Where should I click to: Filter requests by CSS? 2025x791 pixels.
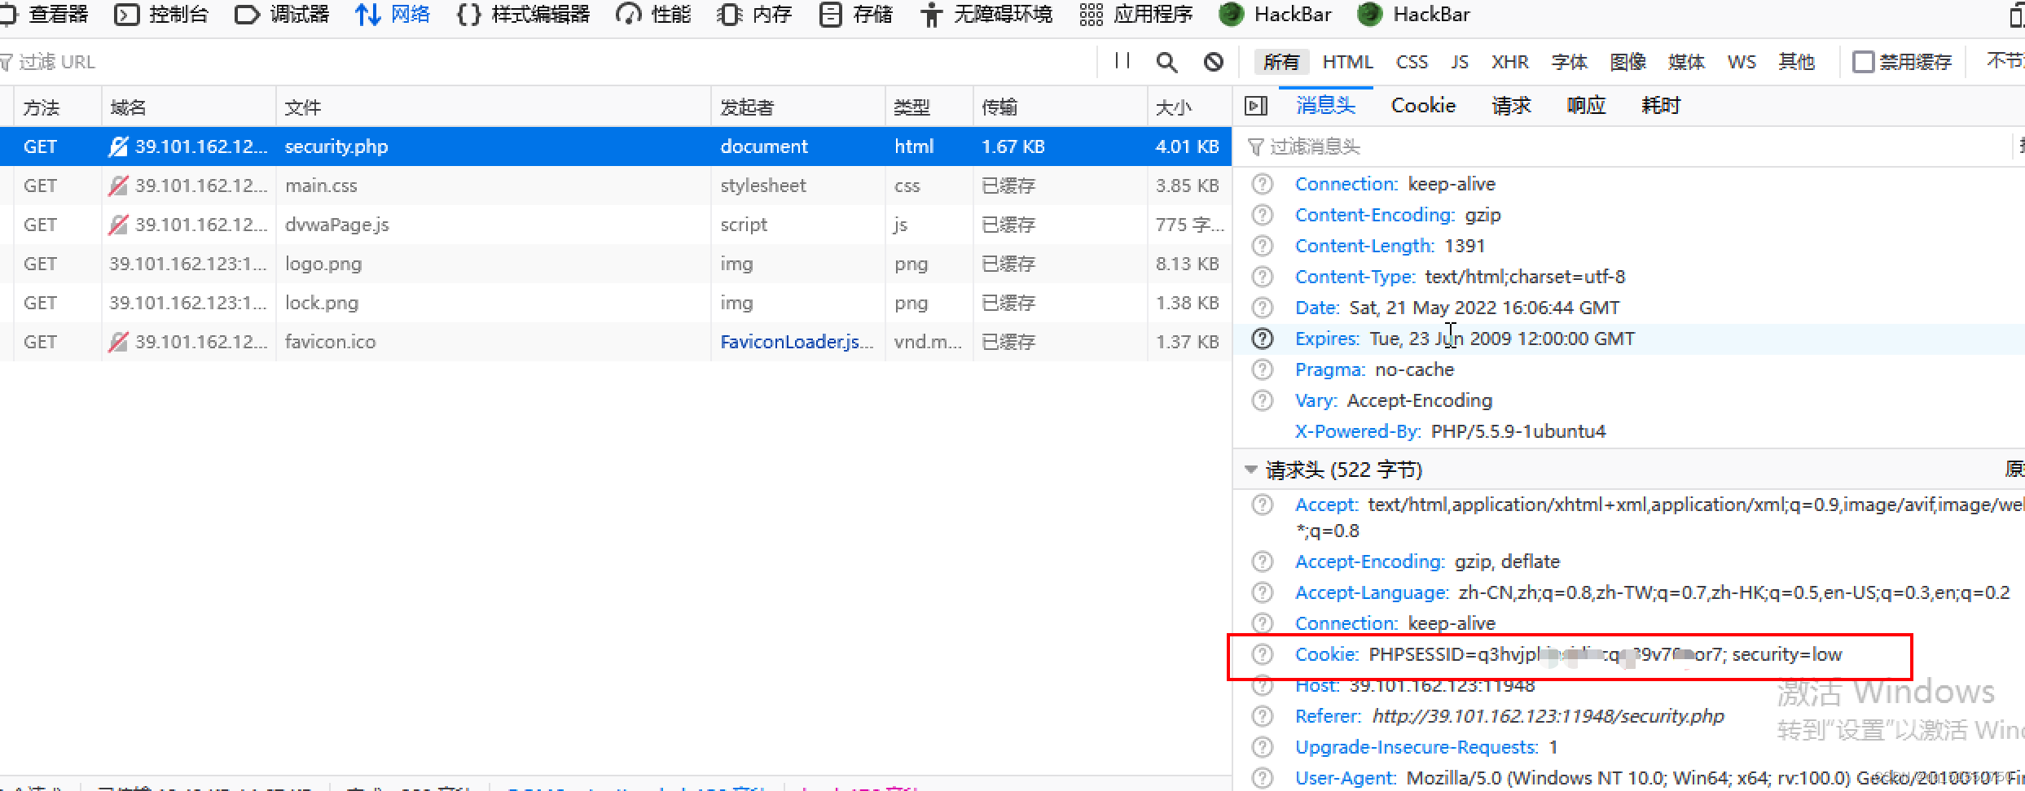pyautogui.click(x=1412, y=62)
